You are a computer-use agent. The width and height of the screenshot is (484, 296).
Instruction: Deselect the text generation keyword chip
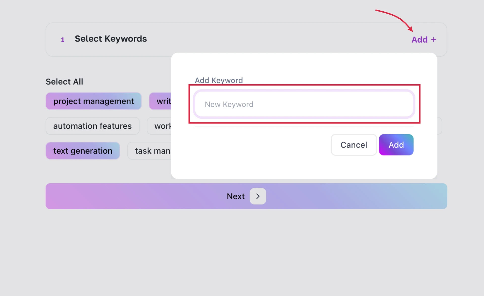83,151
